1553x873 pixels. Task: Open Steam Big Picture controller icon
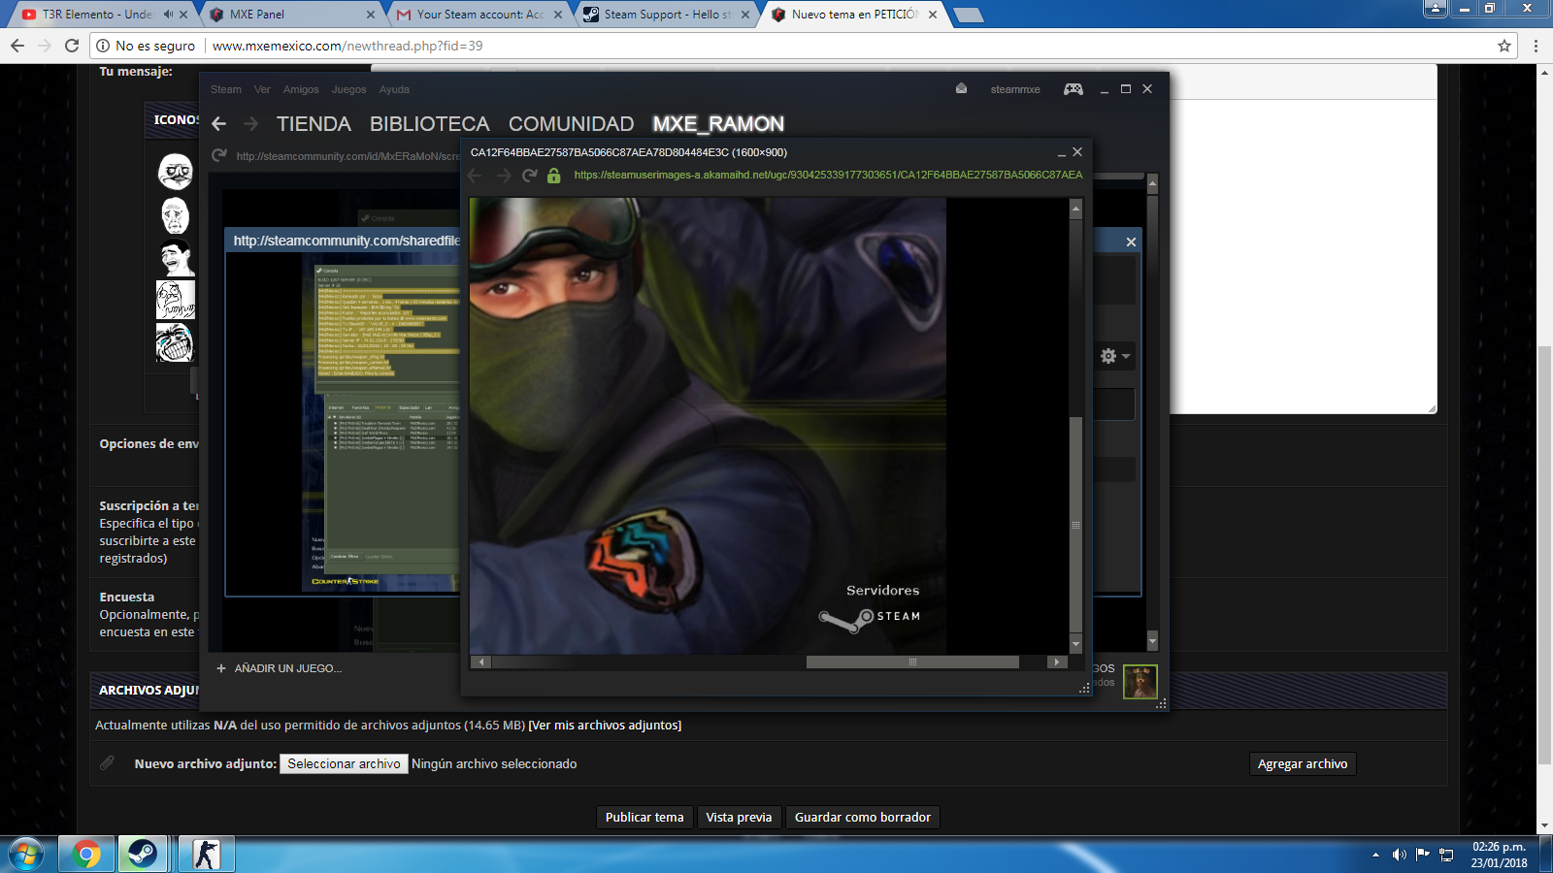[x=1073, y=89]
